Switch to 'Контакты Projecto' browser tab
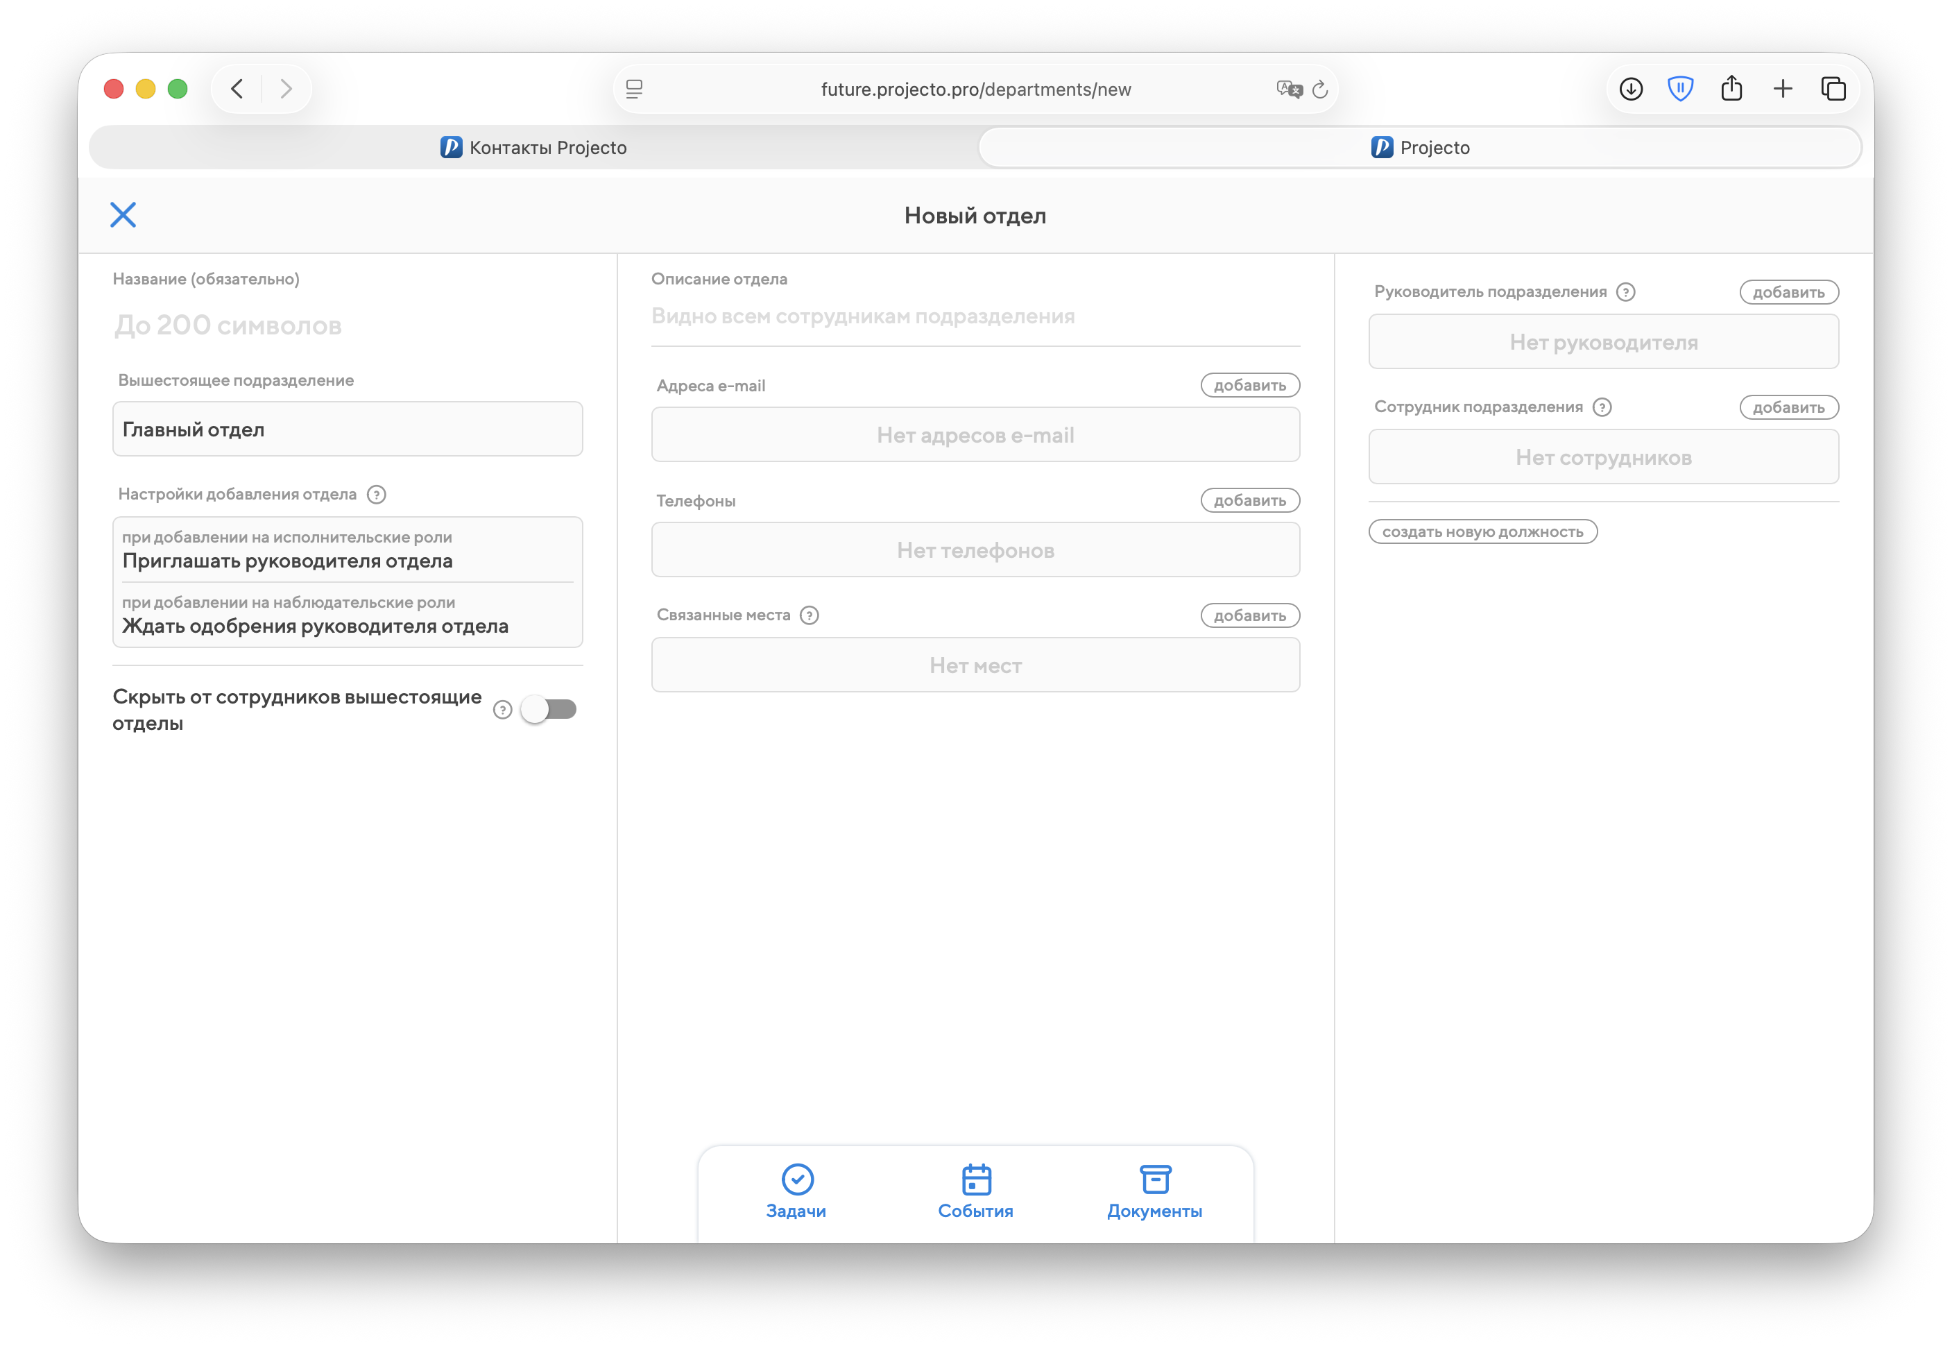The width and height of the screenshot is (1952, 1346). [x=533, y=148]
